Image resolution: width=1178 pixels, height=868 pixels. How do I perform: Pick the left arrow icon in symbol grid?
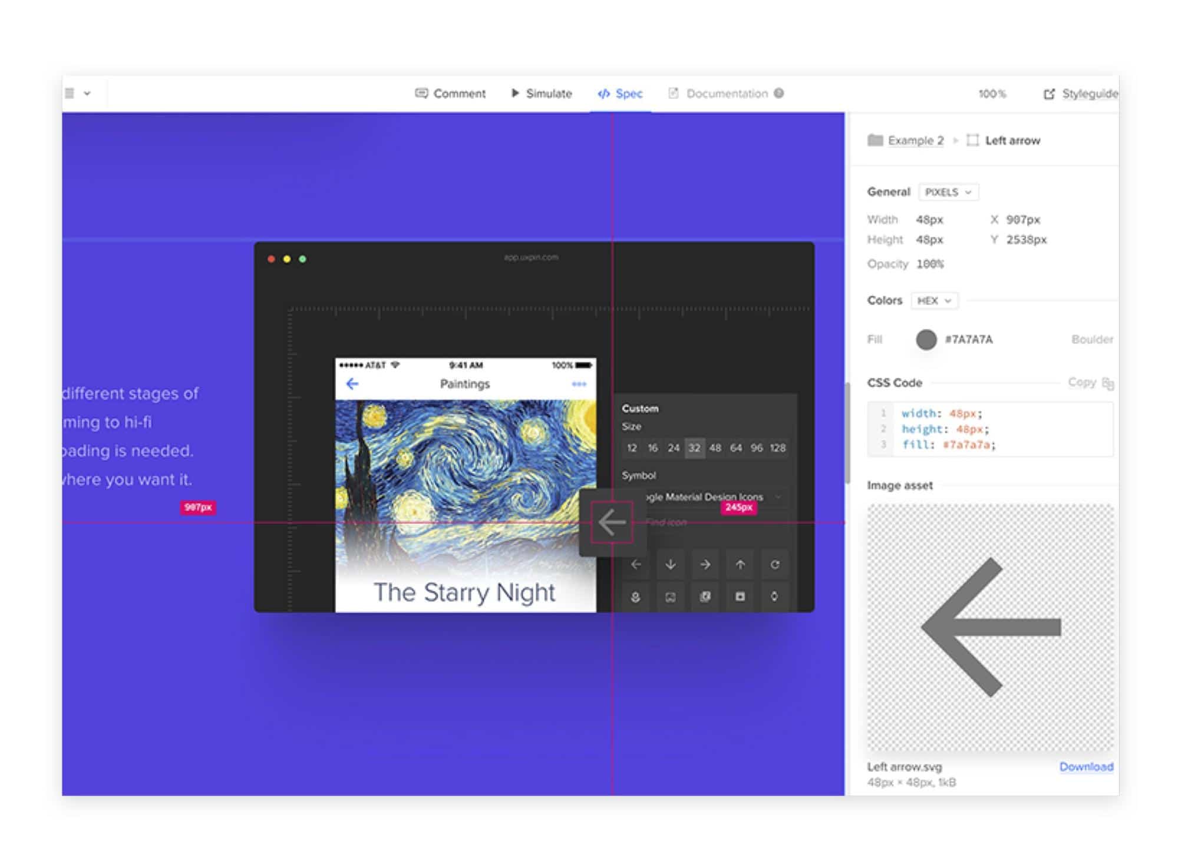point(636,565)
